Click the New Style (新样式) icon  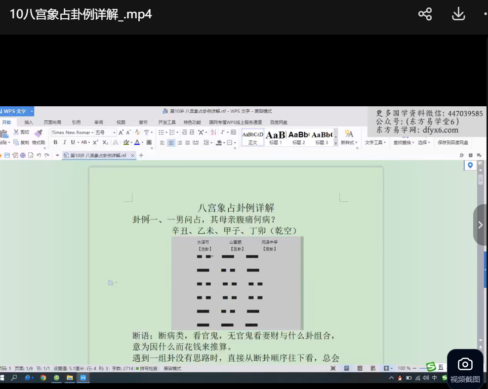click(x=349, y=137)
